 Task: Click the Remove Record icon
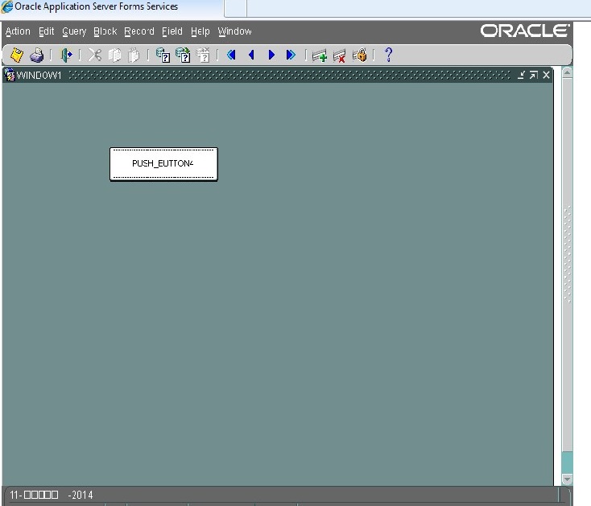click(340, 56)
